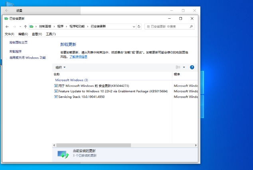Screen dimensions: 253x170
Task: Click the Settings window back arrow
Action: [x=7, y=10]
